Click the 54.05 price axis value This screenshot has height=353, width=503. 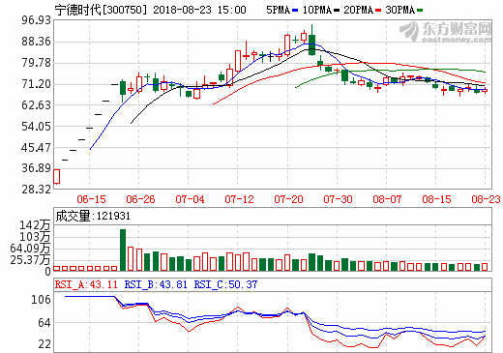[36, 127]
